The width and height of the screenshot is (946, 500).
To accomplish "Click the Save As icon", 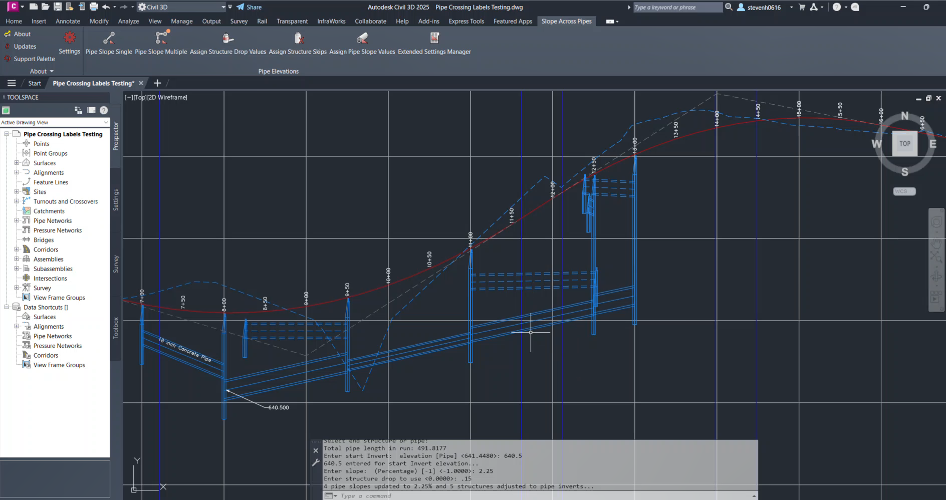I will 69,7.
